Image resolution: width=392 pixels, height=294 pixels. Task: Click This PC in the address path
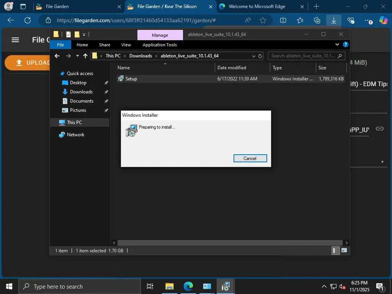(113, 56)
